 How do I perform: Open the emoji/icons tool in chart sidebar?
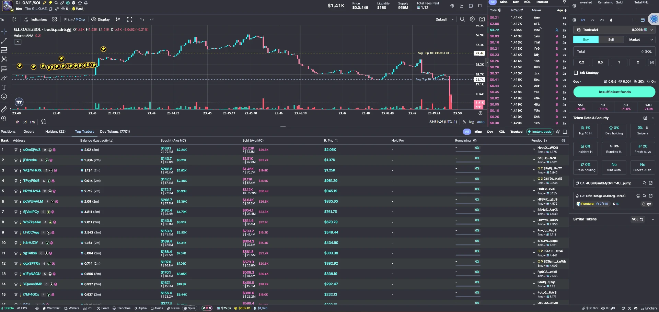pyautogui.click(x=4, y=97)
